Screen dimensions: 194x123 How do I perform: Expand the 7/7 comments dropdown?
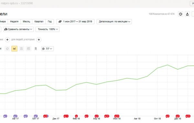48,49
